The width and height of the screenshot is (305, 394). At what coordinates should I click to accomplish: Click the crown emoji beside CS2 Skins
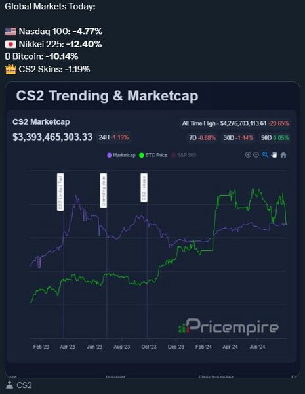[x=10, y=69]
